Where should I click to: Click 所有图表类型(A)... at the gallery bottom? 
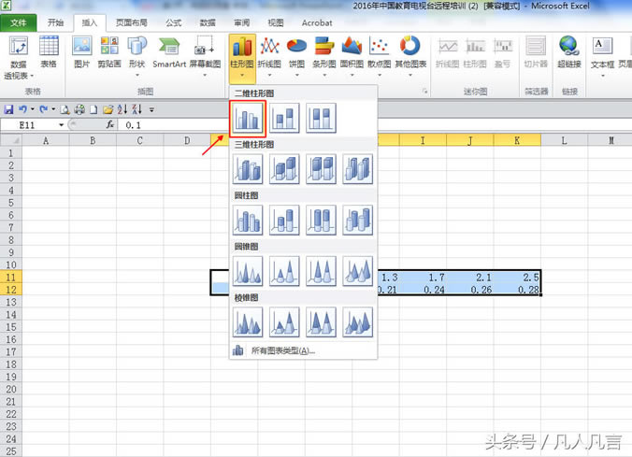point(281,350)
